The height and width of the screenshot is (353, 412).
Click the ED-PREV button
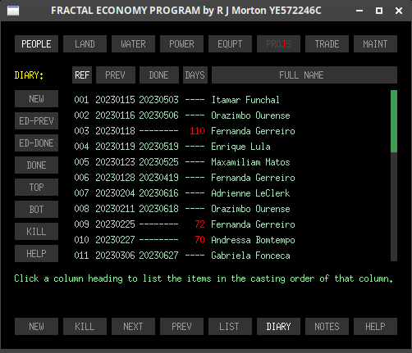click(36, 120)
